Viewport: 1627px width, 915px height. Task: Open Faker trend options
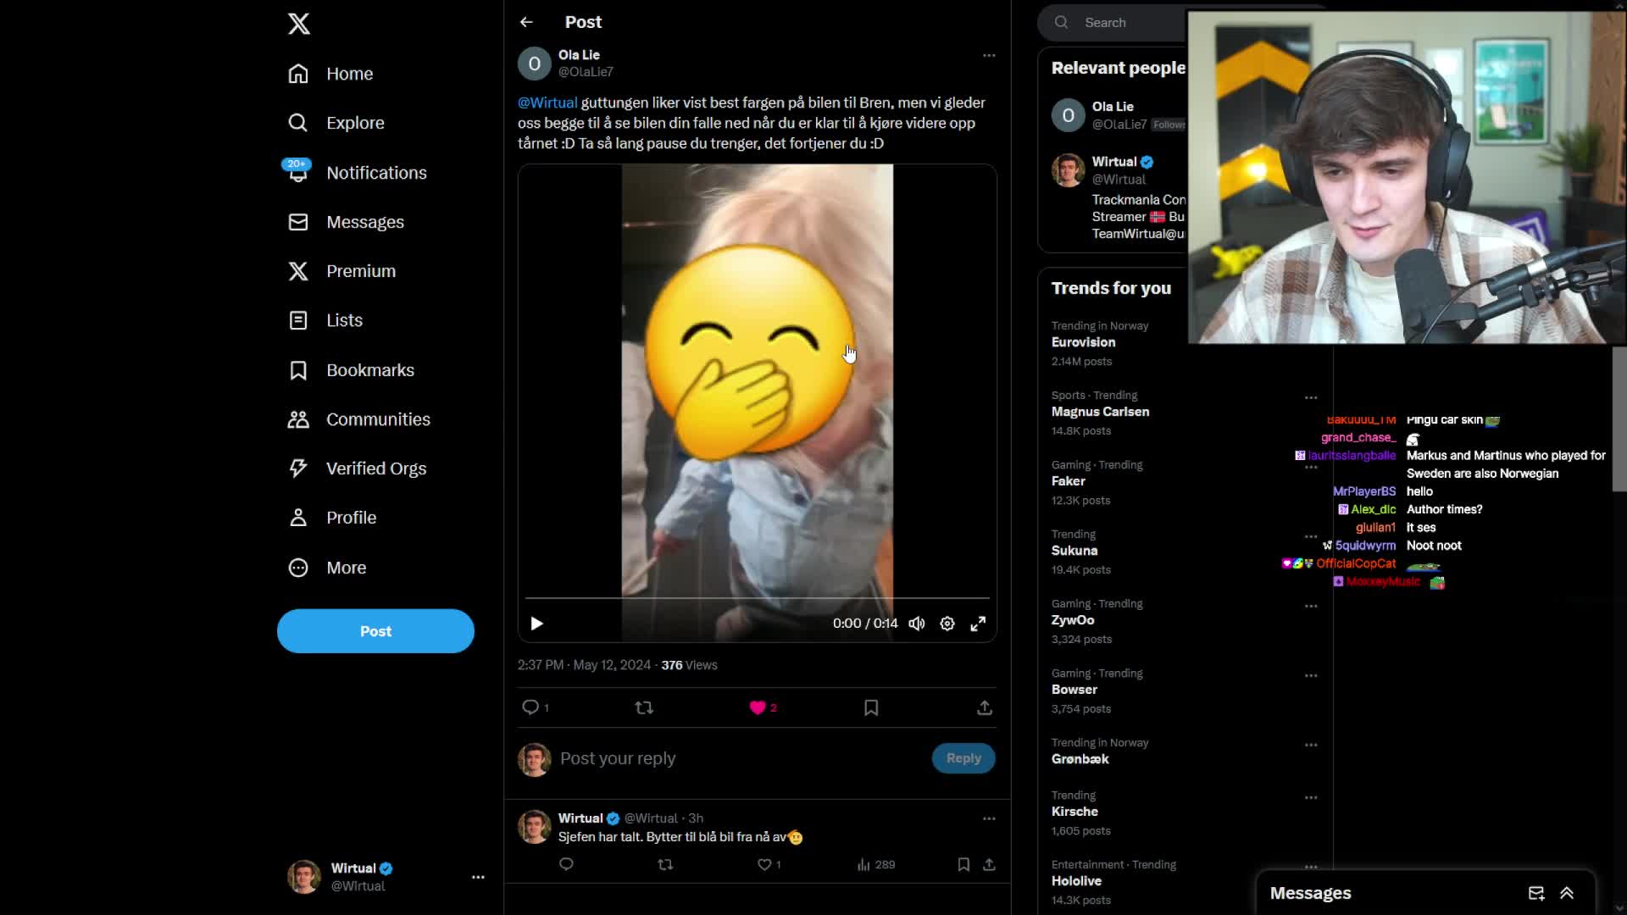tap(1311, 467)
